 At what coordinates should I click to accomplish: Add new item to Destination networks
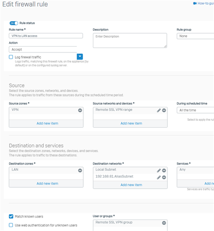pos(131,185)
